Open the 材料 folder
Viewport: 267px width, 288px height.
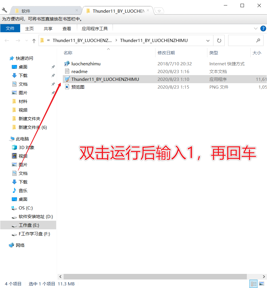pos(23,101)
